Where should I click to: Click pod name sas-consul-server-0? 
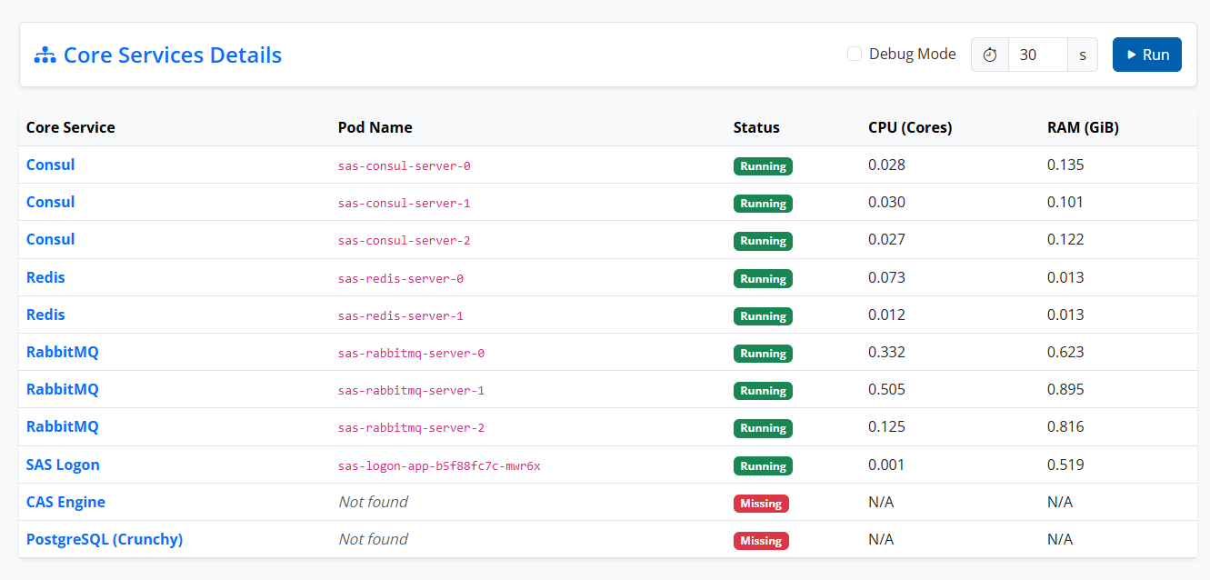(x=405, y=165)
